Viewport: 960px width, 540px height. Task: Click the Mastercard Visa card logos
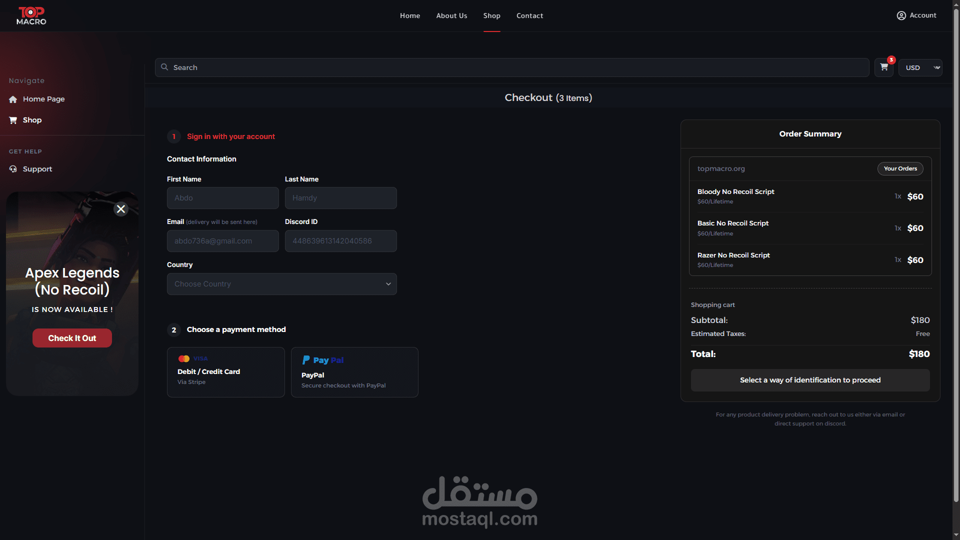pyautogui.click(x=192, y=358)
